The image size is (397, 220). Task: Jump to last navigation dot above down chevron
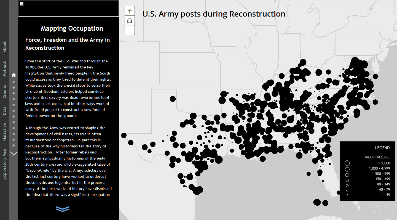pos(14,145)
